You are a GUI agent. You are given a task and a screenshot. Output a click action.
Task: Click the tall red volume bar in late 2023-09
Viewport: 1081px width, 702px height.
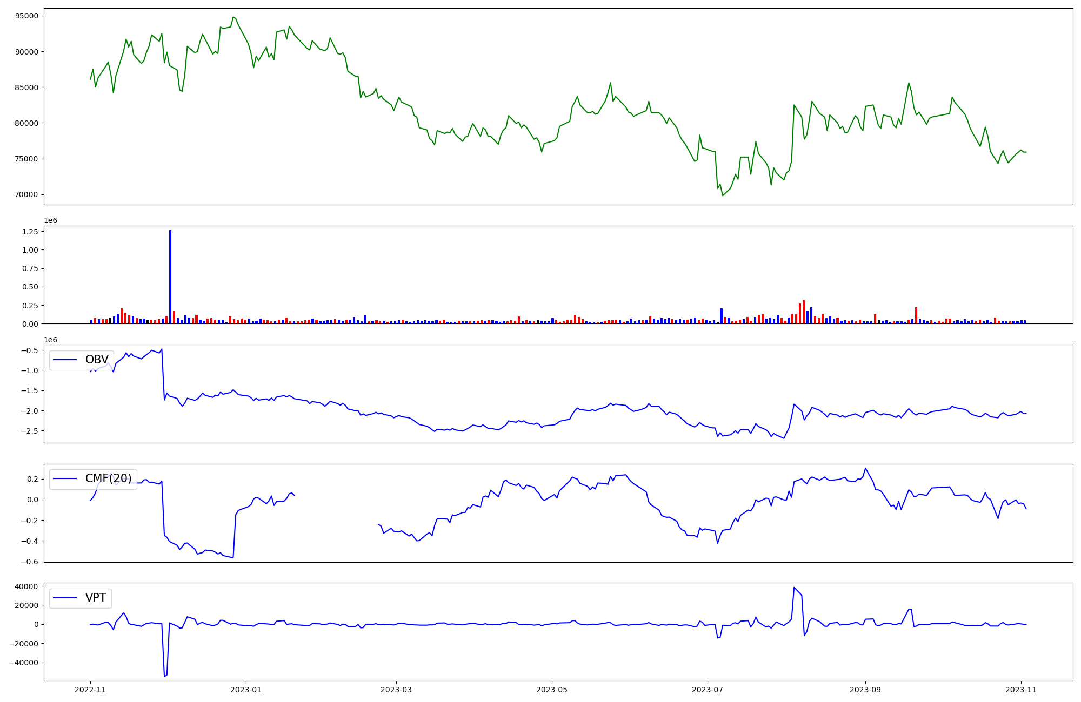[916, 315]
